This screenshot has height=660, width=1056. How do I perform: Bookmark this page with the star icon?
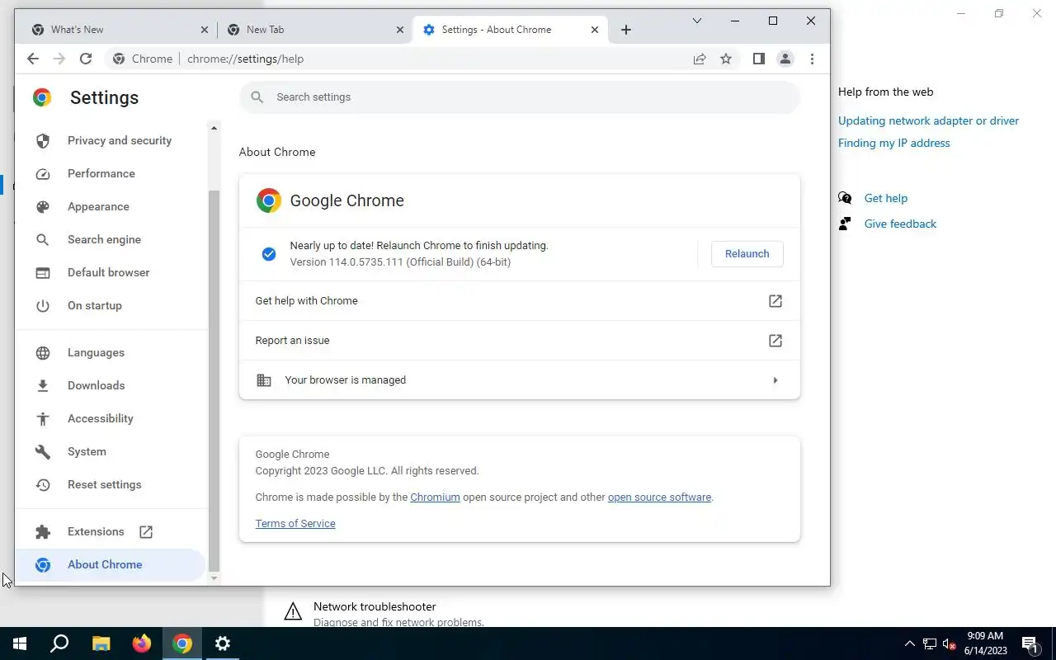tap(726, 59)
